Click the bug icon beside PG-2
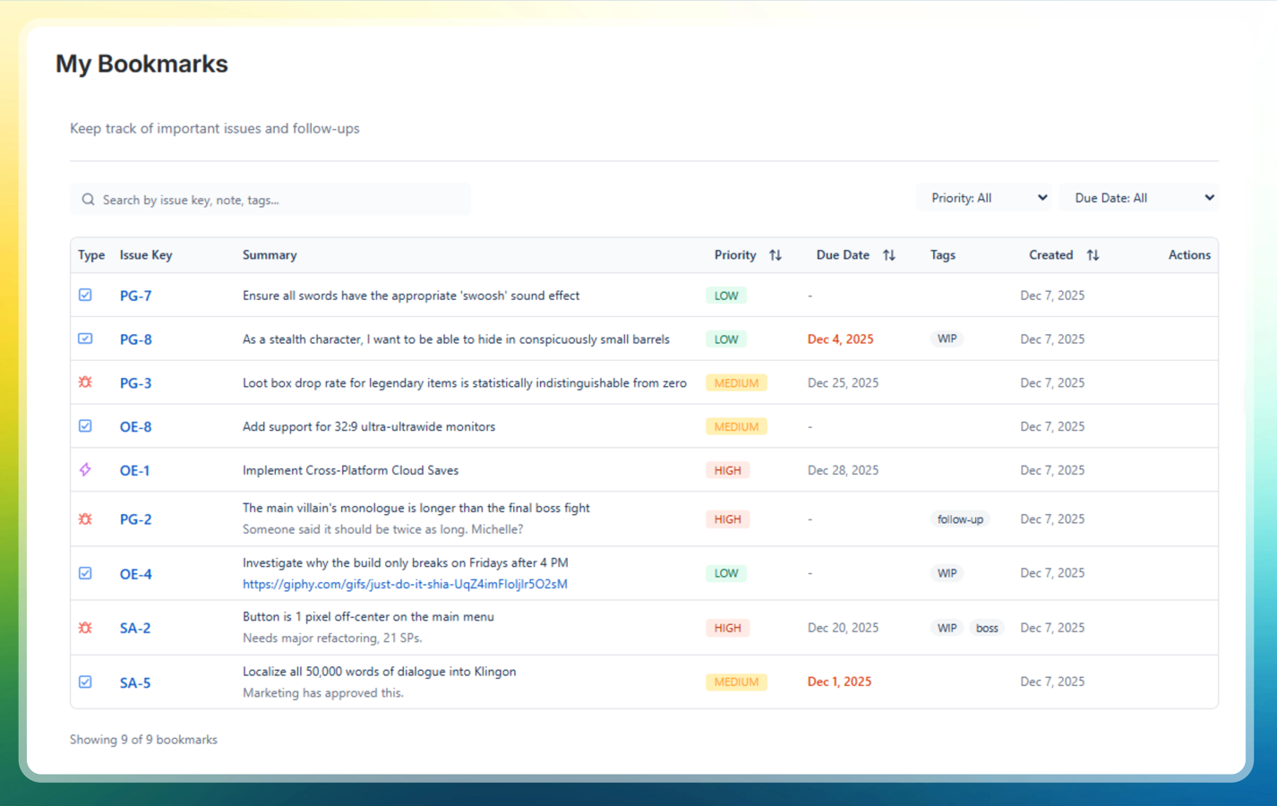Image resolution: width=1277 pixels, height=806 pixels. pyautogui.click(x=85, y=519)
